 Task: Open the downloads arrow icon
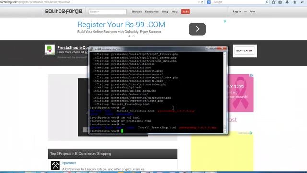(287, 2)
